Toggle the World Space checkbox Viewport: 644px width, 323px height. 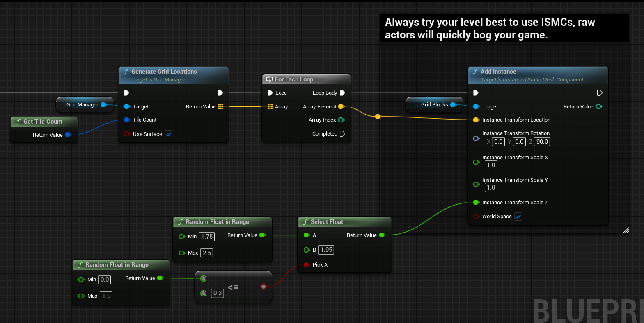(x=518, y=217)
